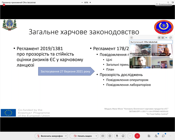The height and width of the screenshot is (140, 175).
Task: Open the apps grid icon
Action: pos(149,136)
